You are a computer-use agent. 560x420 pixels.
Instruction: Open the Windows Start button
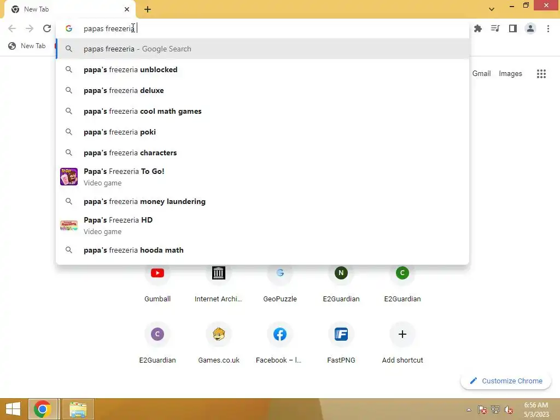point(13,409)
